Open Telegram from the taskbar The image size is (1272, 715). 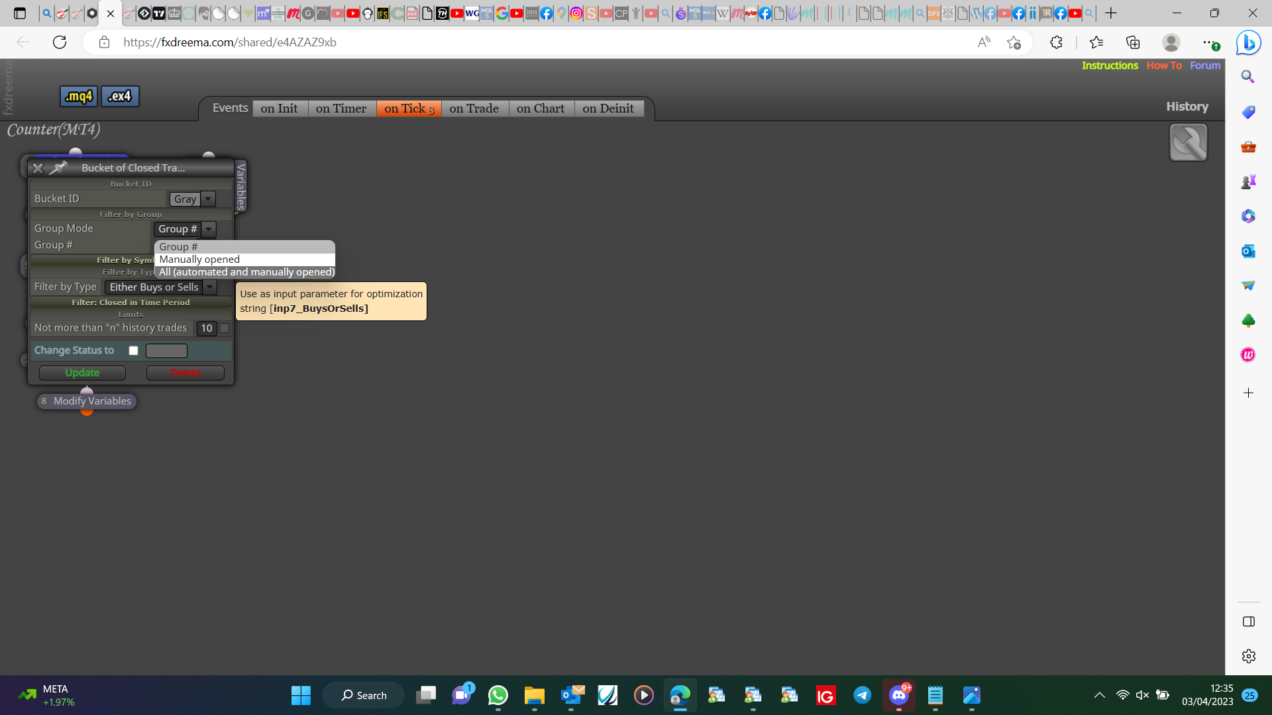tap(862, 695)
